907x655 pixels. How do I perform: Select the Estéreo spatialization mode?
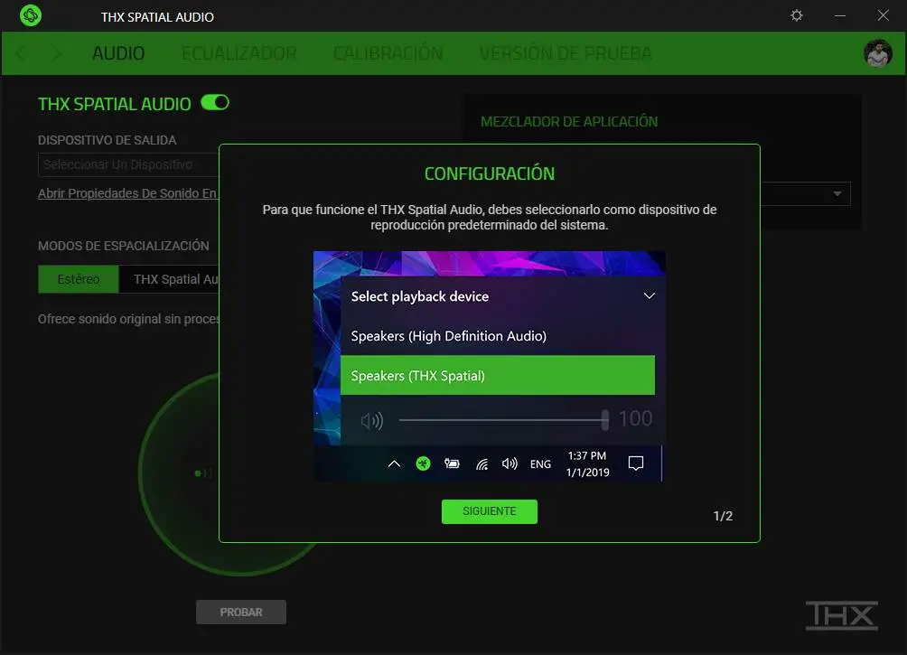(79, 279)
